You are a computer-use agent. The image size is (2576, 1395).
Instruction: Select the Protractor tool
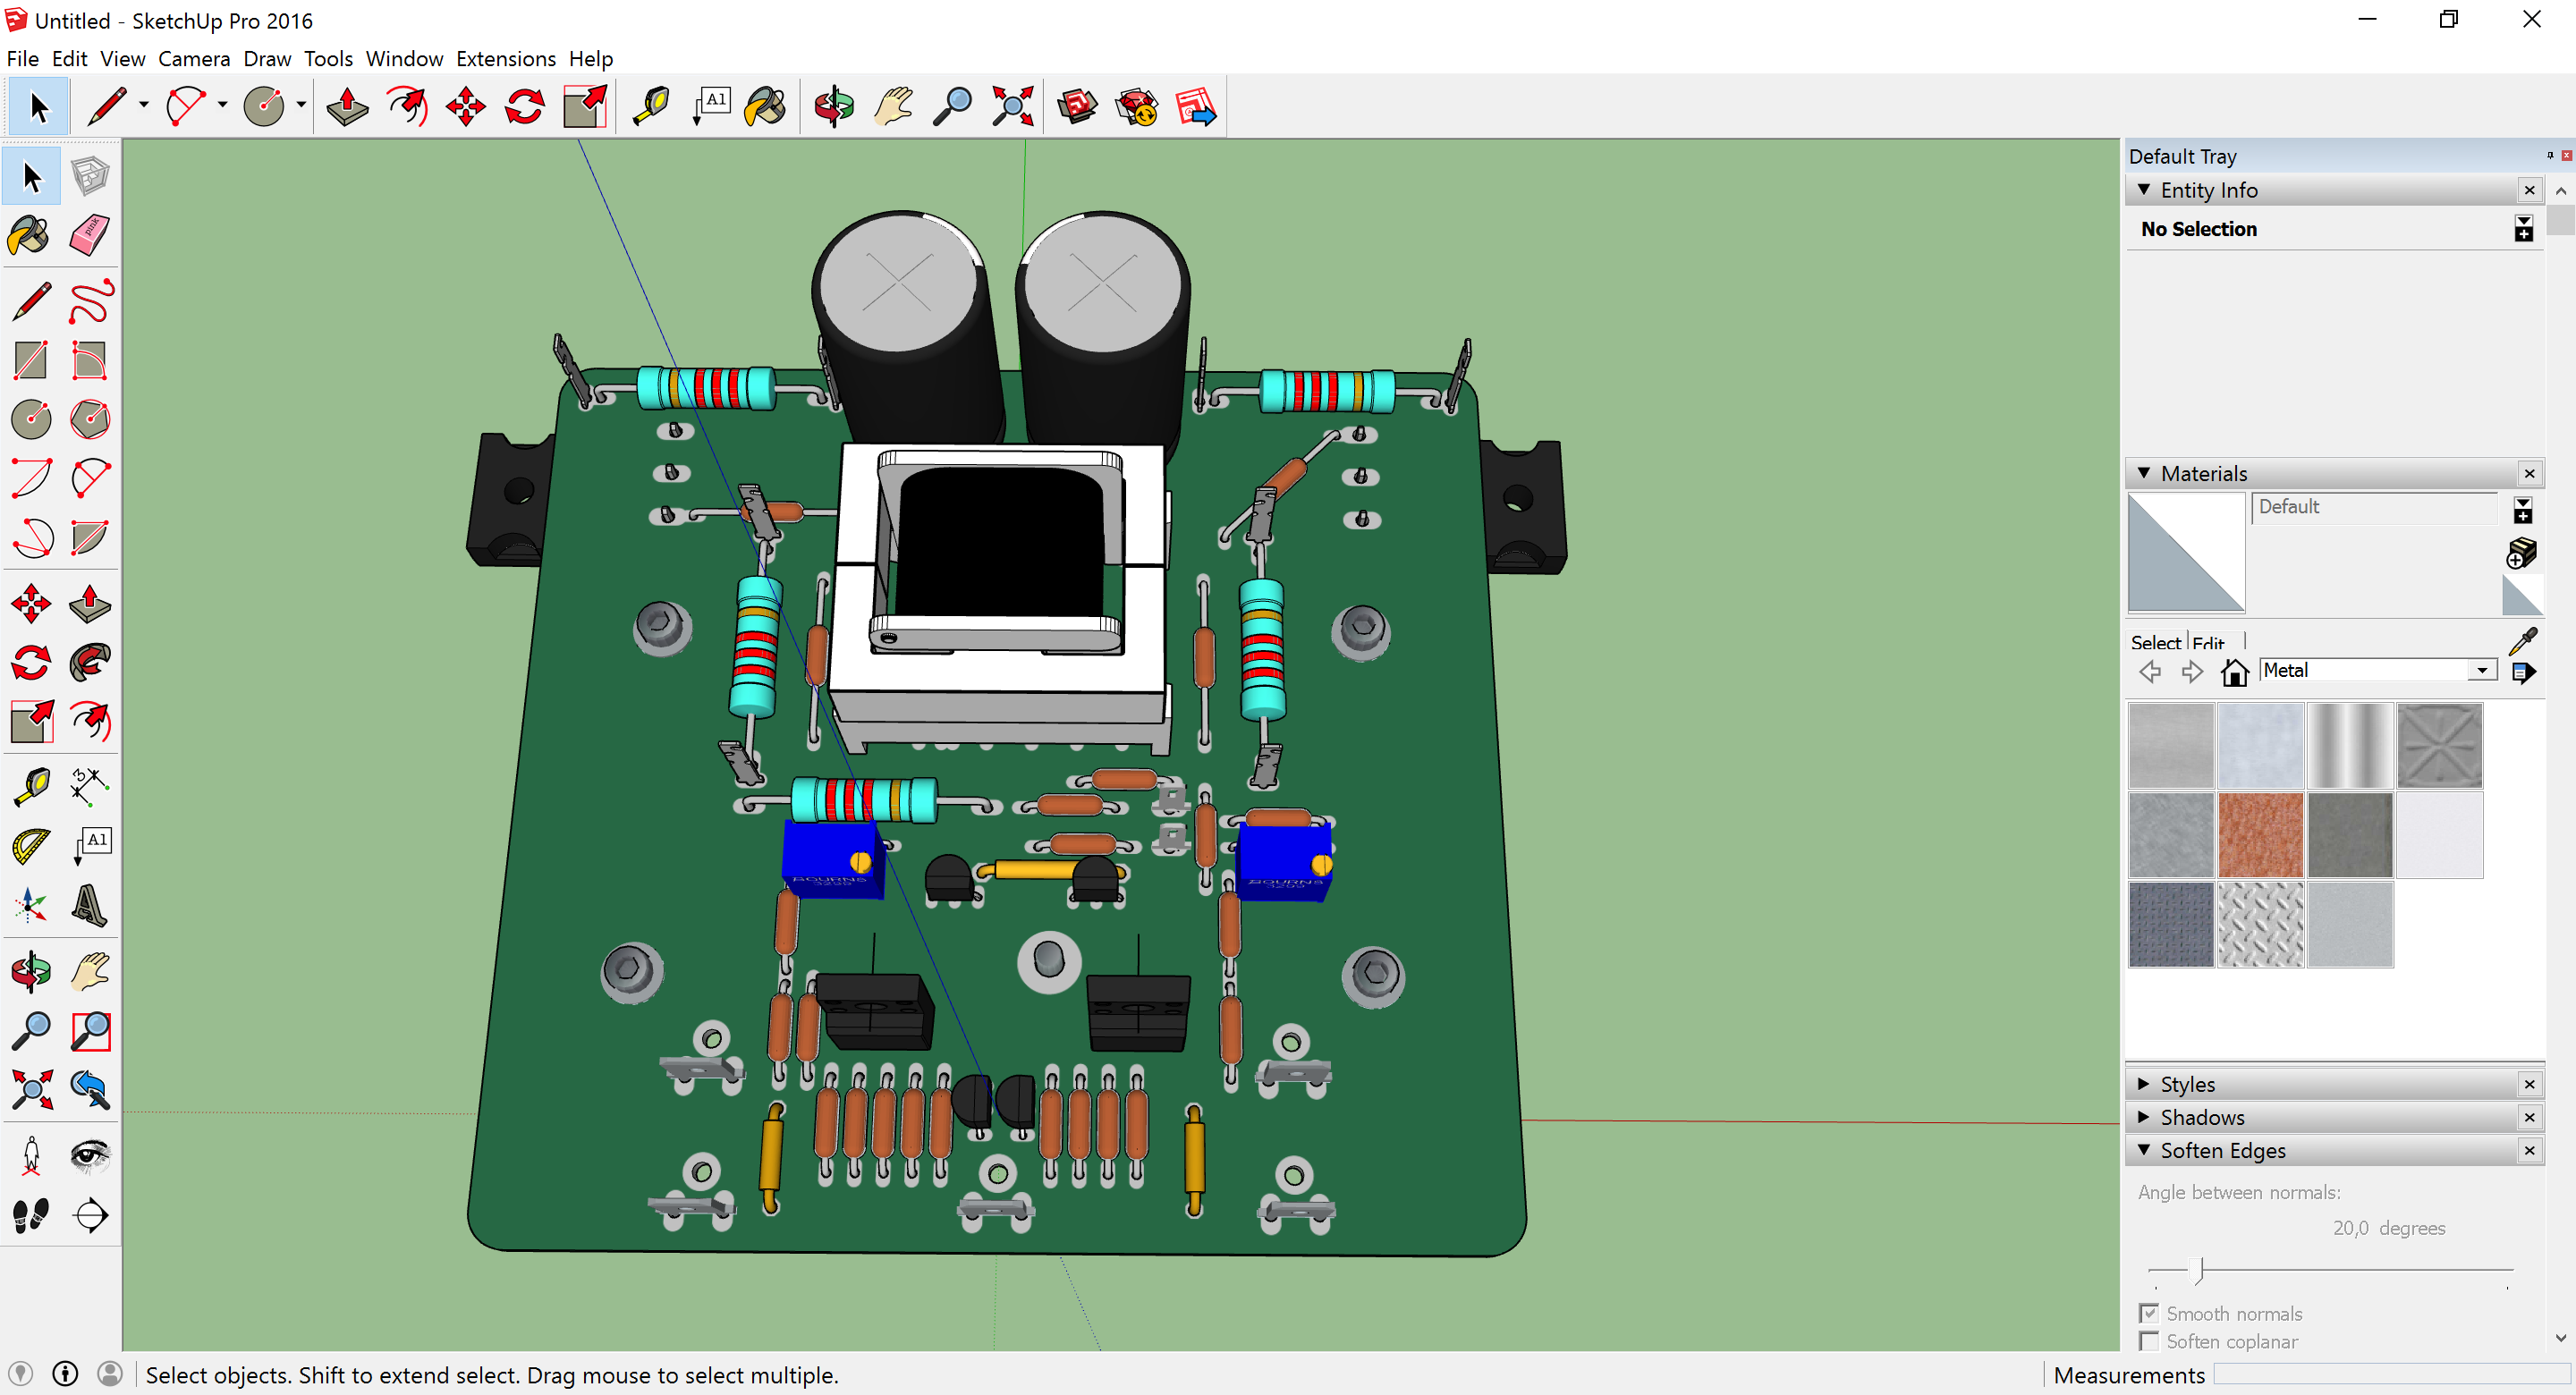(31, 847)
